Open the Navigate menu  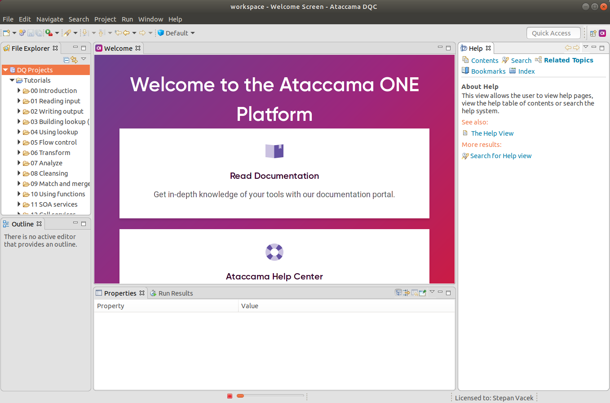click(49, 19)
